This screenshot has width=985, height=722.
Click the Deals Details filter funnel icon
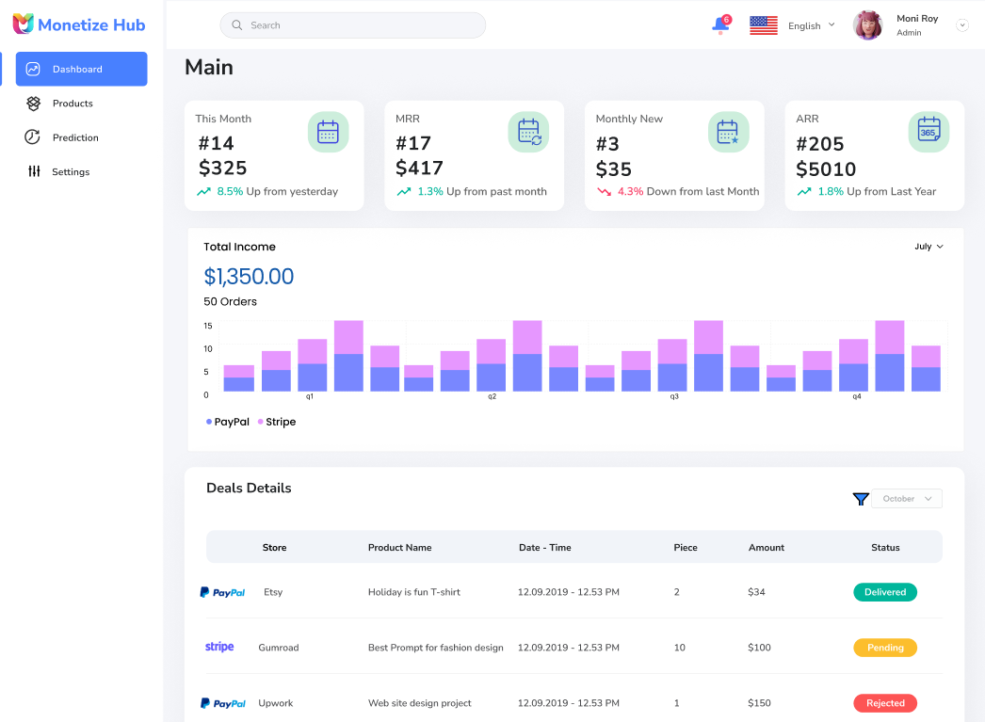tap(861, 499)
